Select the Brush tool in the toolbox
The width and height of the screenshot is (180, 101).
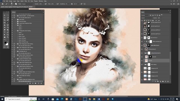pos(8,22)
